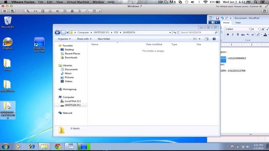Click the VMware pause virtual machine button
The width and height of the screenshot is (269, 151).
5,11
